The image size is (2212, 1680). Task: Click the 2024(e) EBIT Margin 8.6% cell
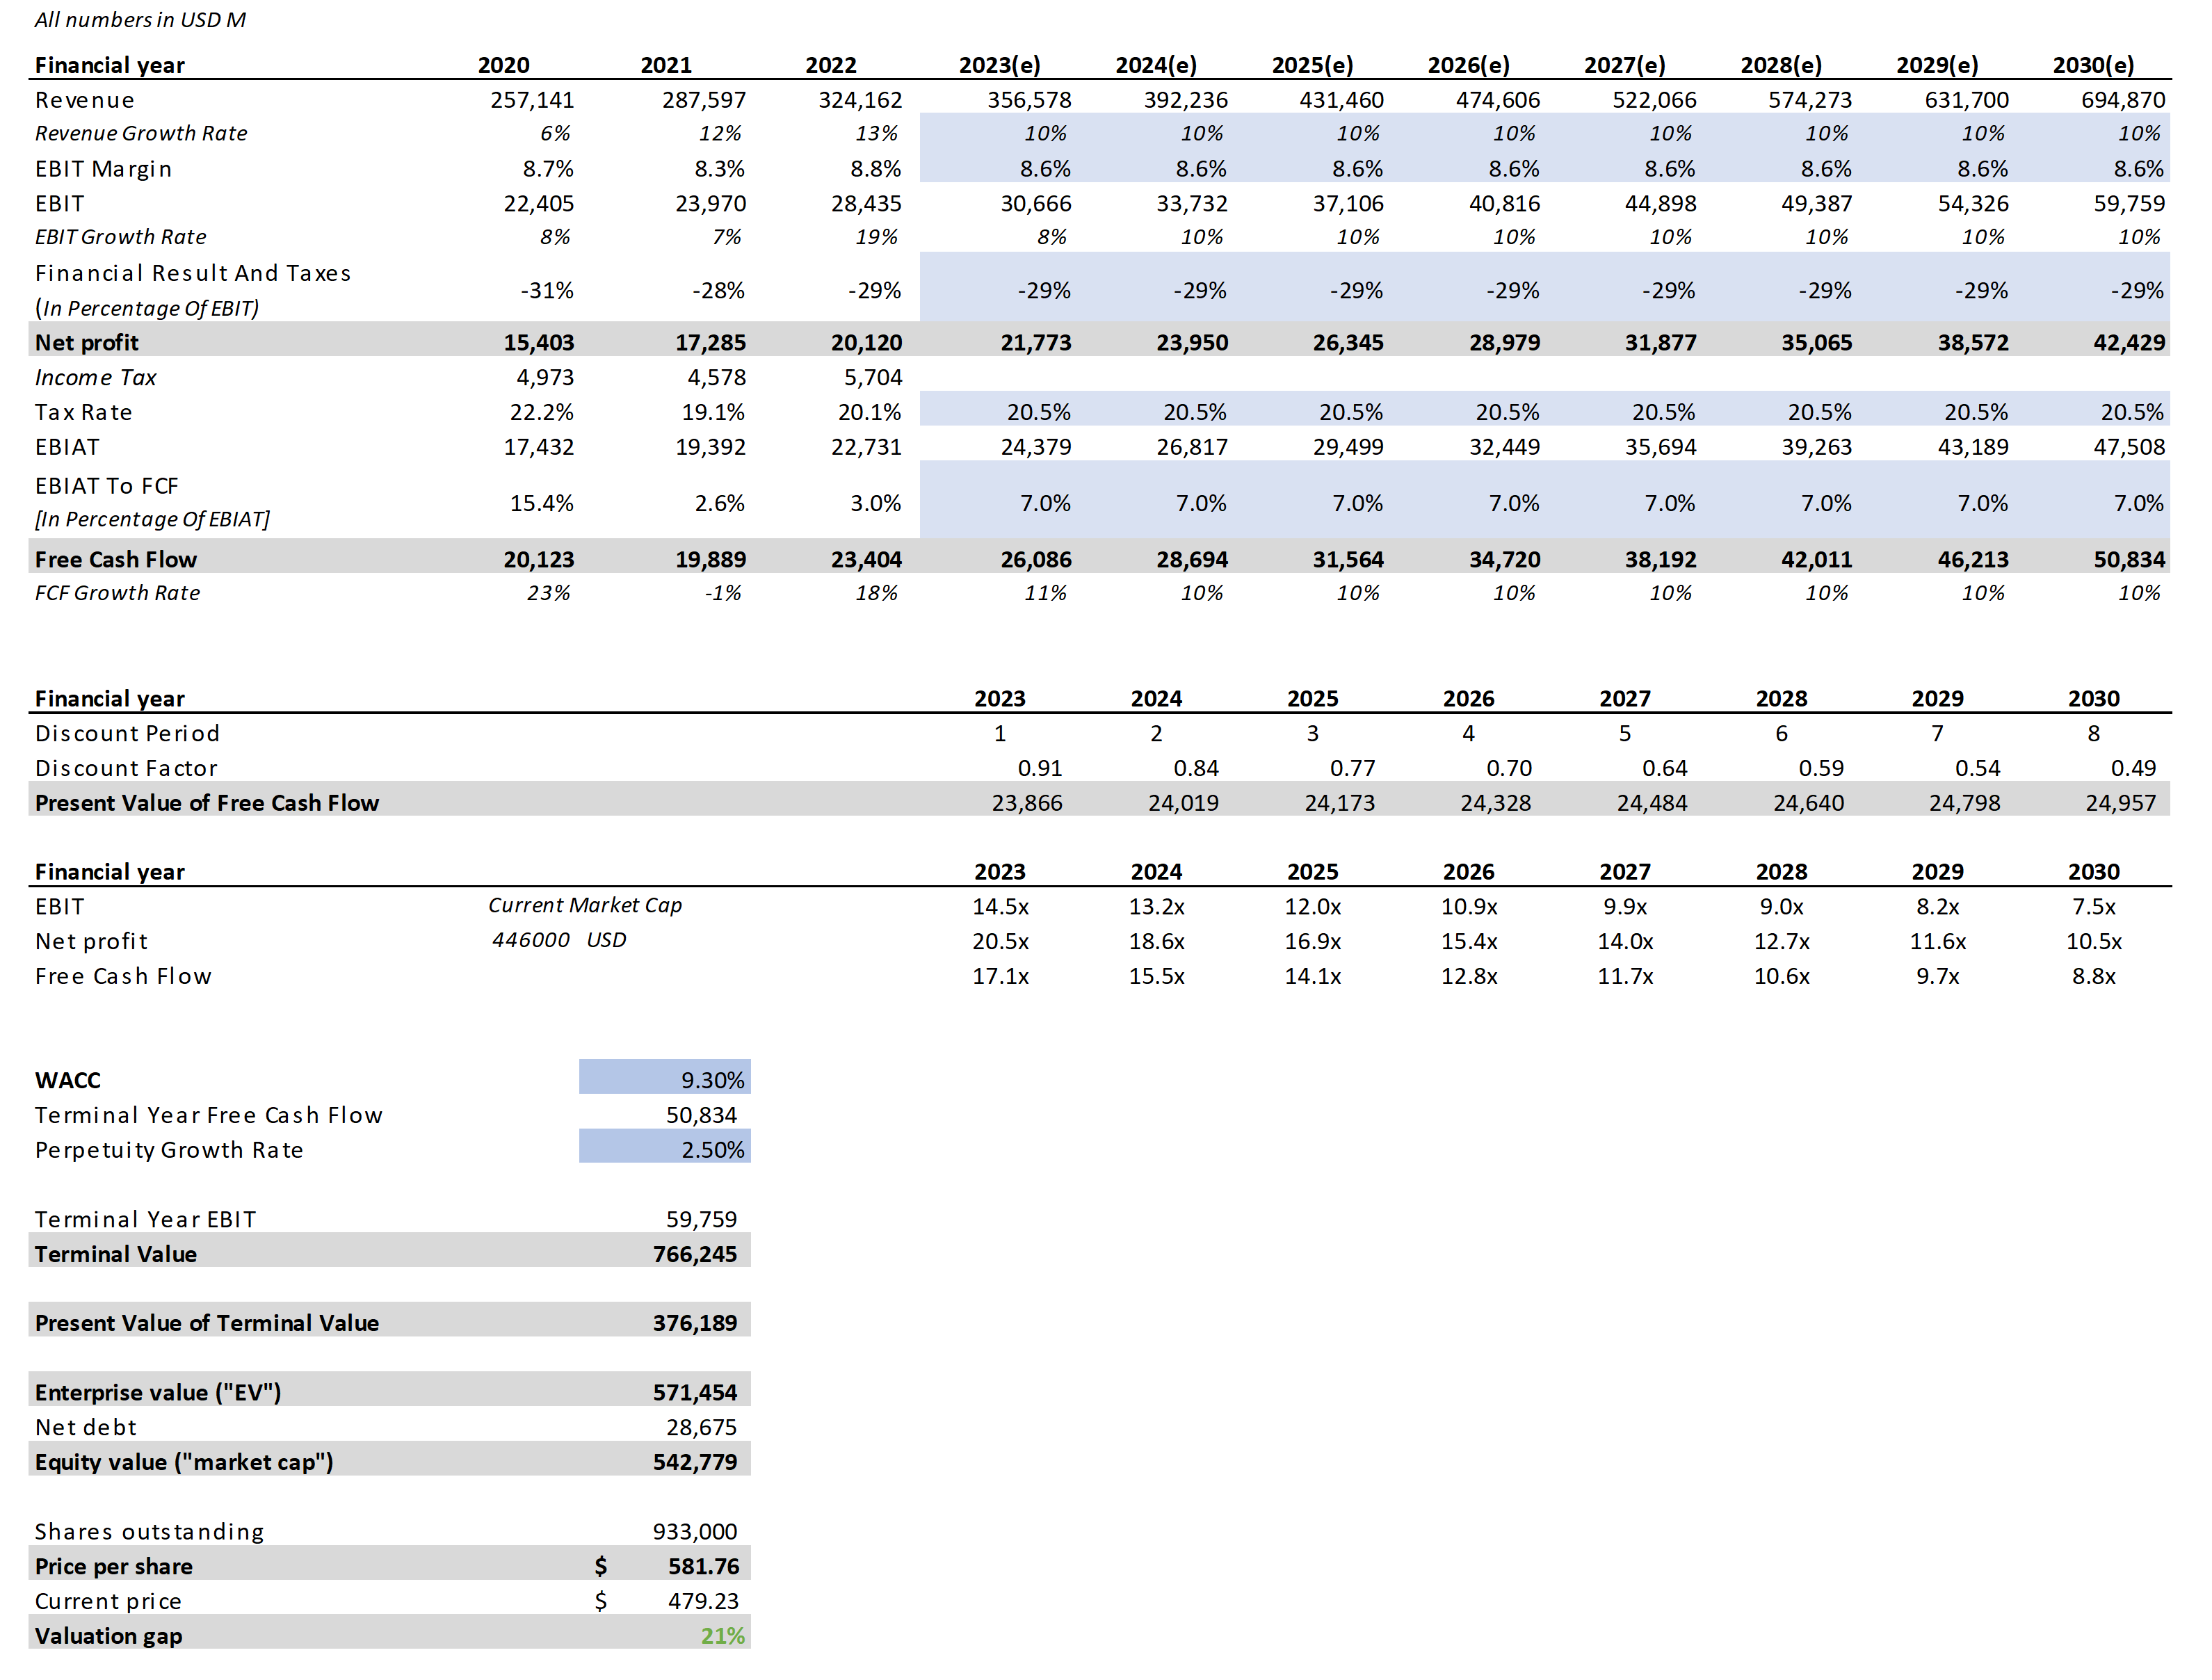click(x=1200, y=169)
